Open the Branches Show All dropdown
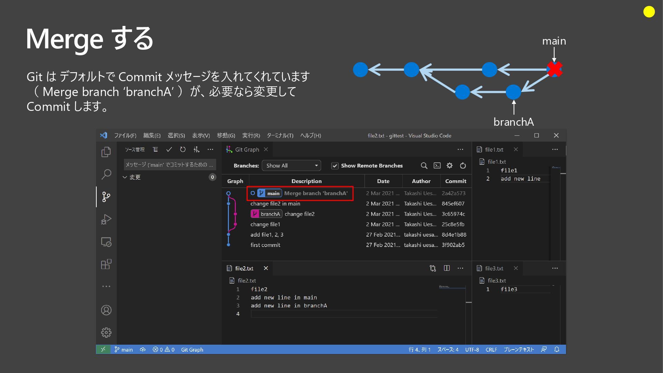This screenshot has width=663, height=373. coord(291,166)
